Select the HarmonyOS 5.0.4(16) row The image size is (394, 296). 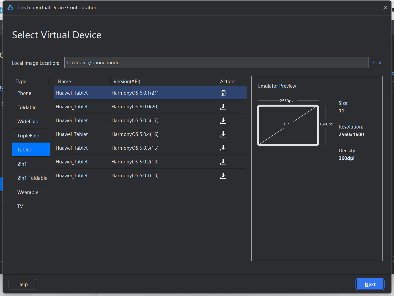pos(150,134)
